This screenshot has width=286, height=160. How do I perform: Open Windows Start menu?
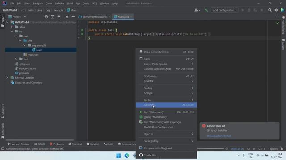pos(118,156)
